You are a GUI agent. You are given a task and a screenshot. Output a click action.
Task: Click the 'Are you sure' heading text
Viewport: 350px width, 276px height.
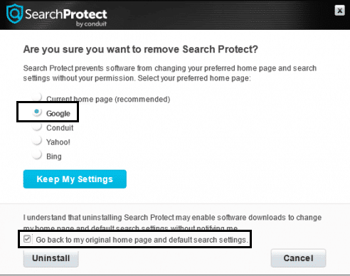click(x=140, y=49)
